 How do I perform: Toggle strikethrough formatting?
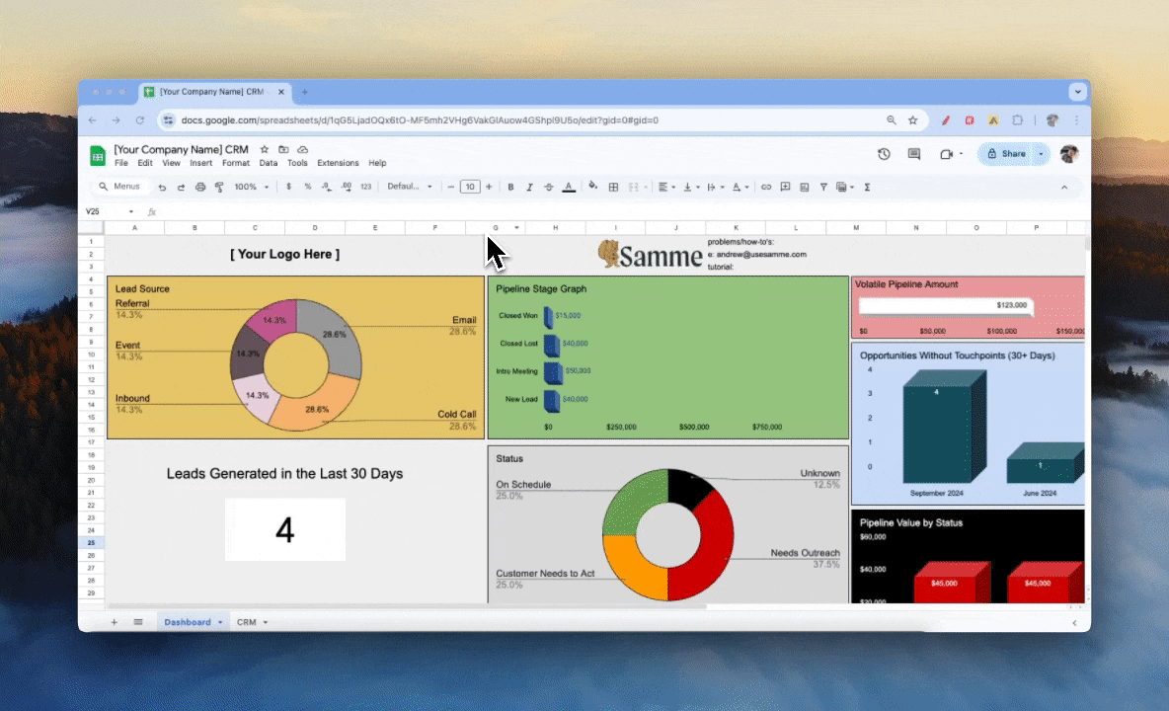pyautogui.click(x=549, y=187)
